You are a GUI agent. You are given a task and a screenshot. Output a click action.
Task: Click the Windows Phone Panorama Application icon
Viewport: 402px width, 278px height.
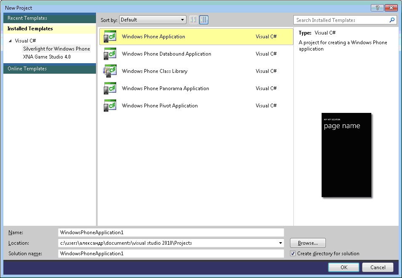point(110,88)
